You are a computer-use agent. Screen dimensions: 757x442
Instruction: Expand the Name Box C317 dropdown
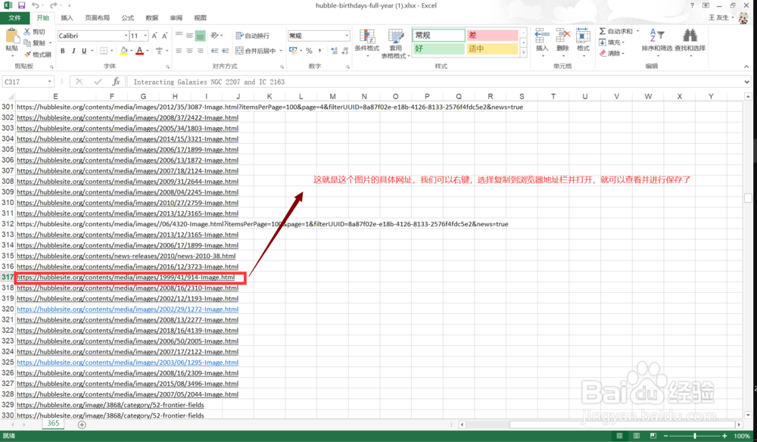click(49, 82)
